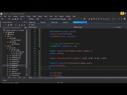Open the Tools menu
Screen dimensions: 127x95
51,16
